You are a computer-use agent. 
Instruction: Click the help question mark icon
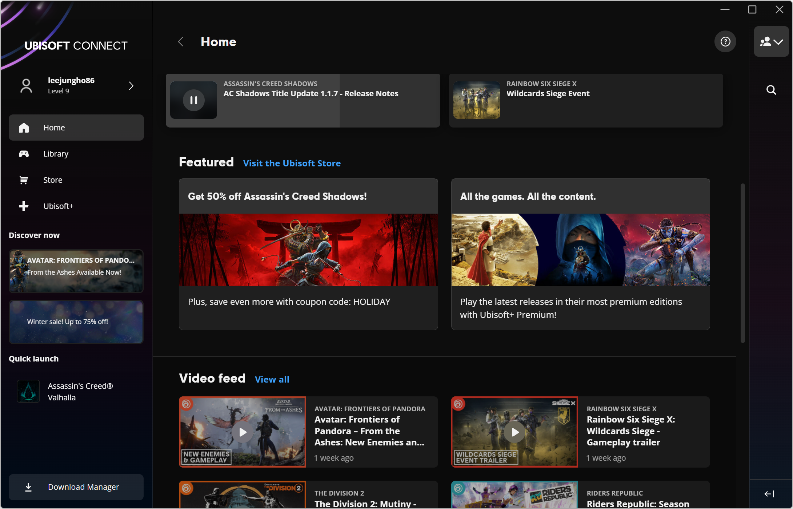[x=725, y=42]
